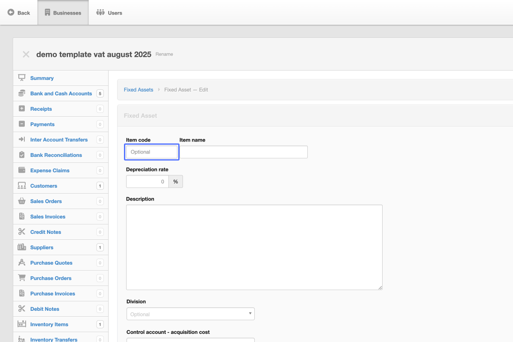The height and width of the screenshot is (342, 513).
Task: Go Back using the top button
Action: 19,13
